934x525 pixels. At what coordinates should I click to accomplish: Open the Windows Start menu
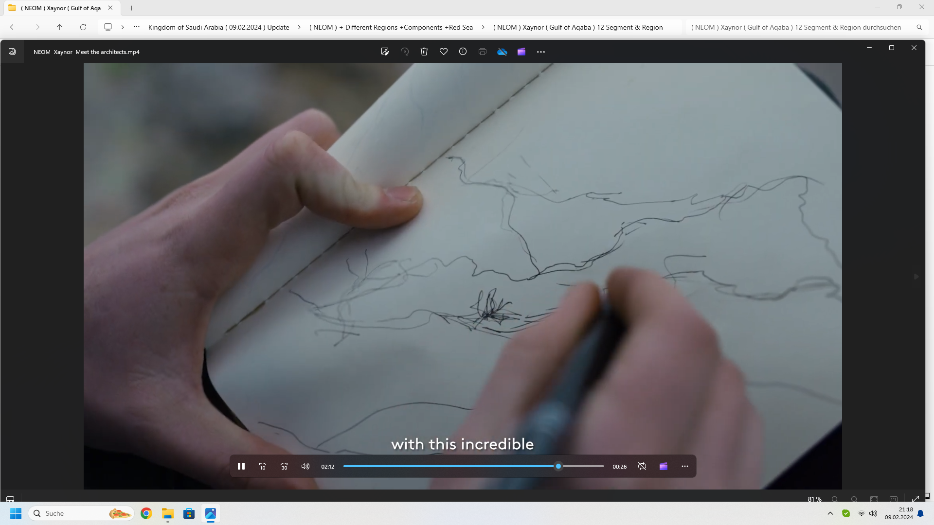[16, 513]
